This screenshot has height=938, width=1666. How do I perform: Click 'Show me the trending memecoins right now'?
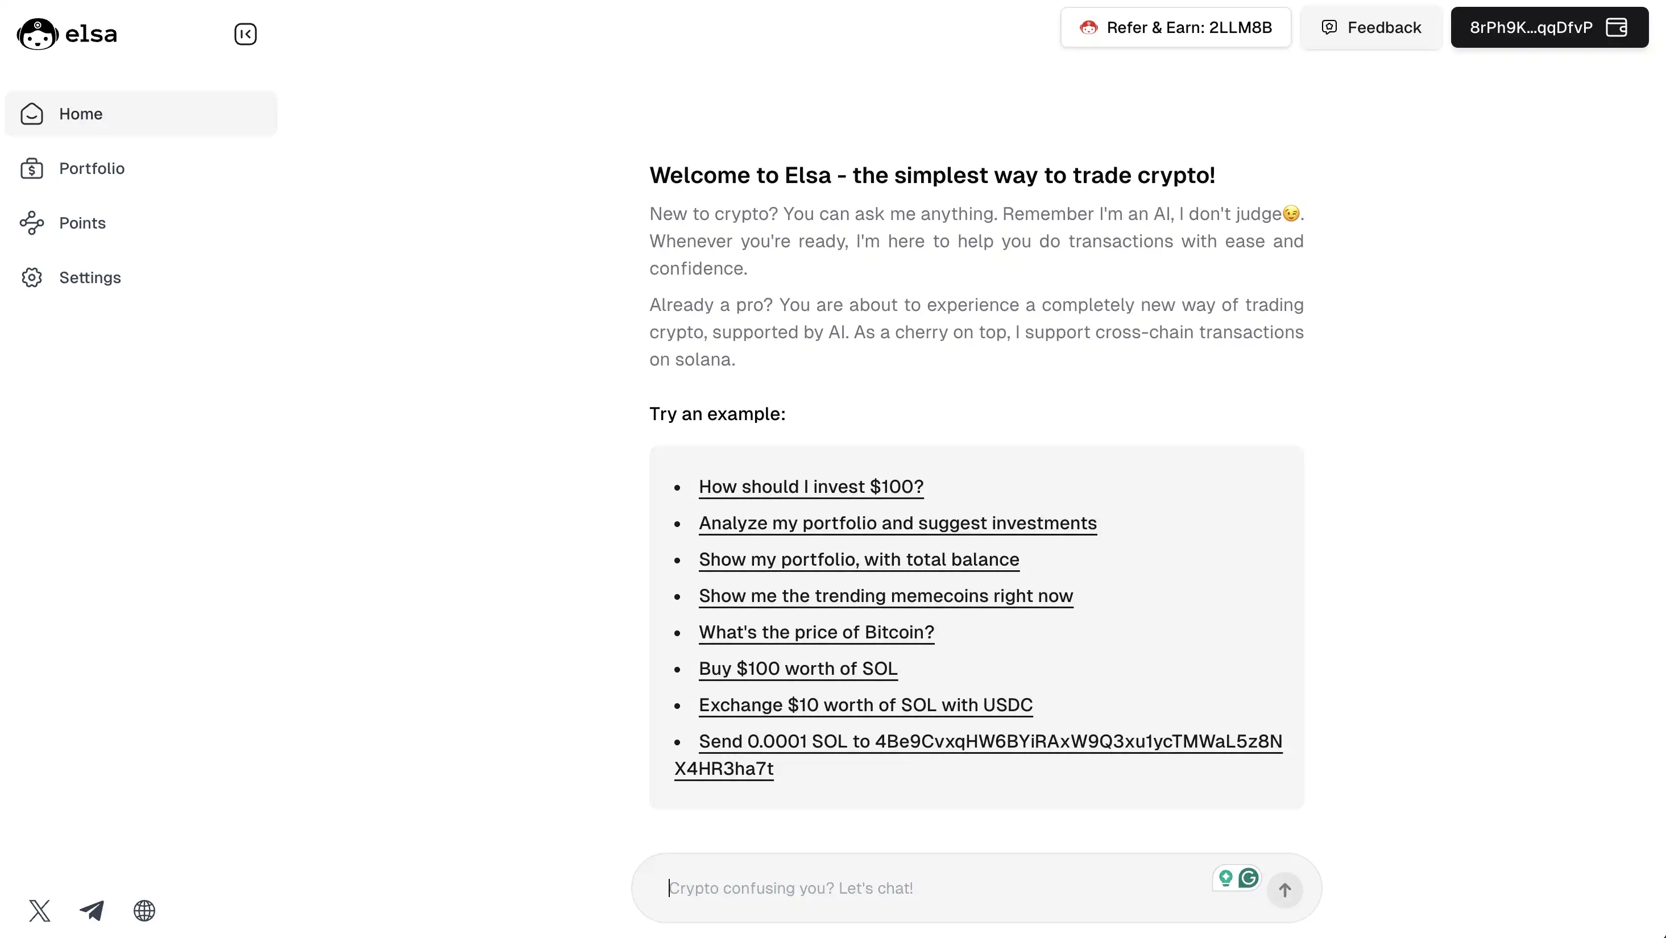886,595
